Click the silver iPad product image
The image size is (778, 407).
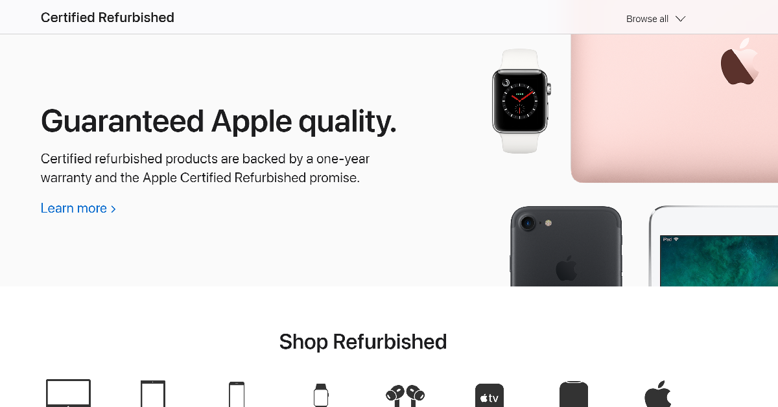[713, 246]
